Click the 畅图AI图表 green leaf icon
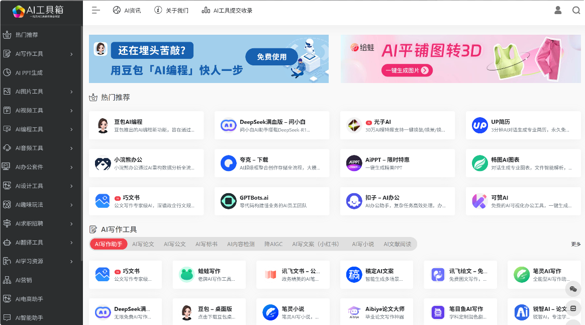The height and width of the screenshot is (325, 585). point(480,163)
